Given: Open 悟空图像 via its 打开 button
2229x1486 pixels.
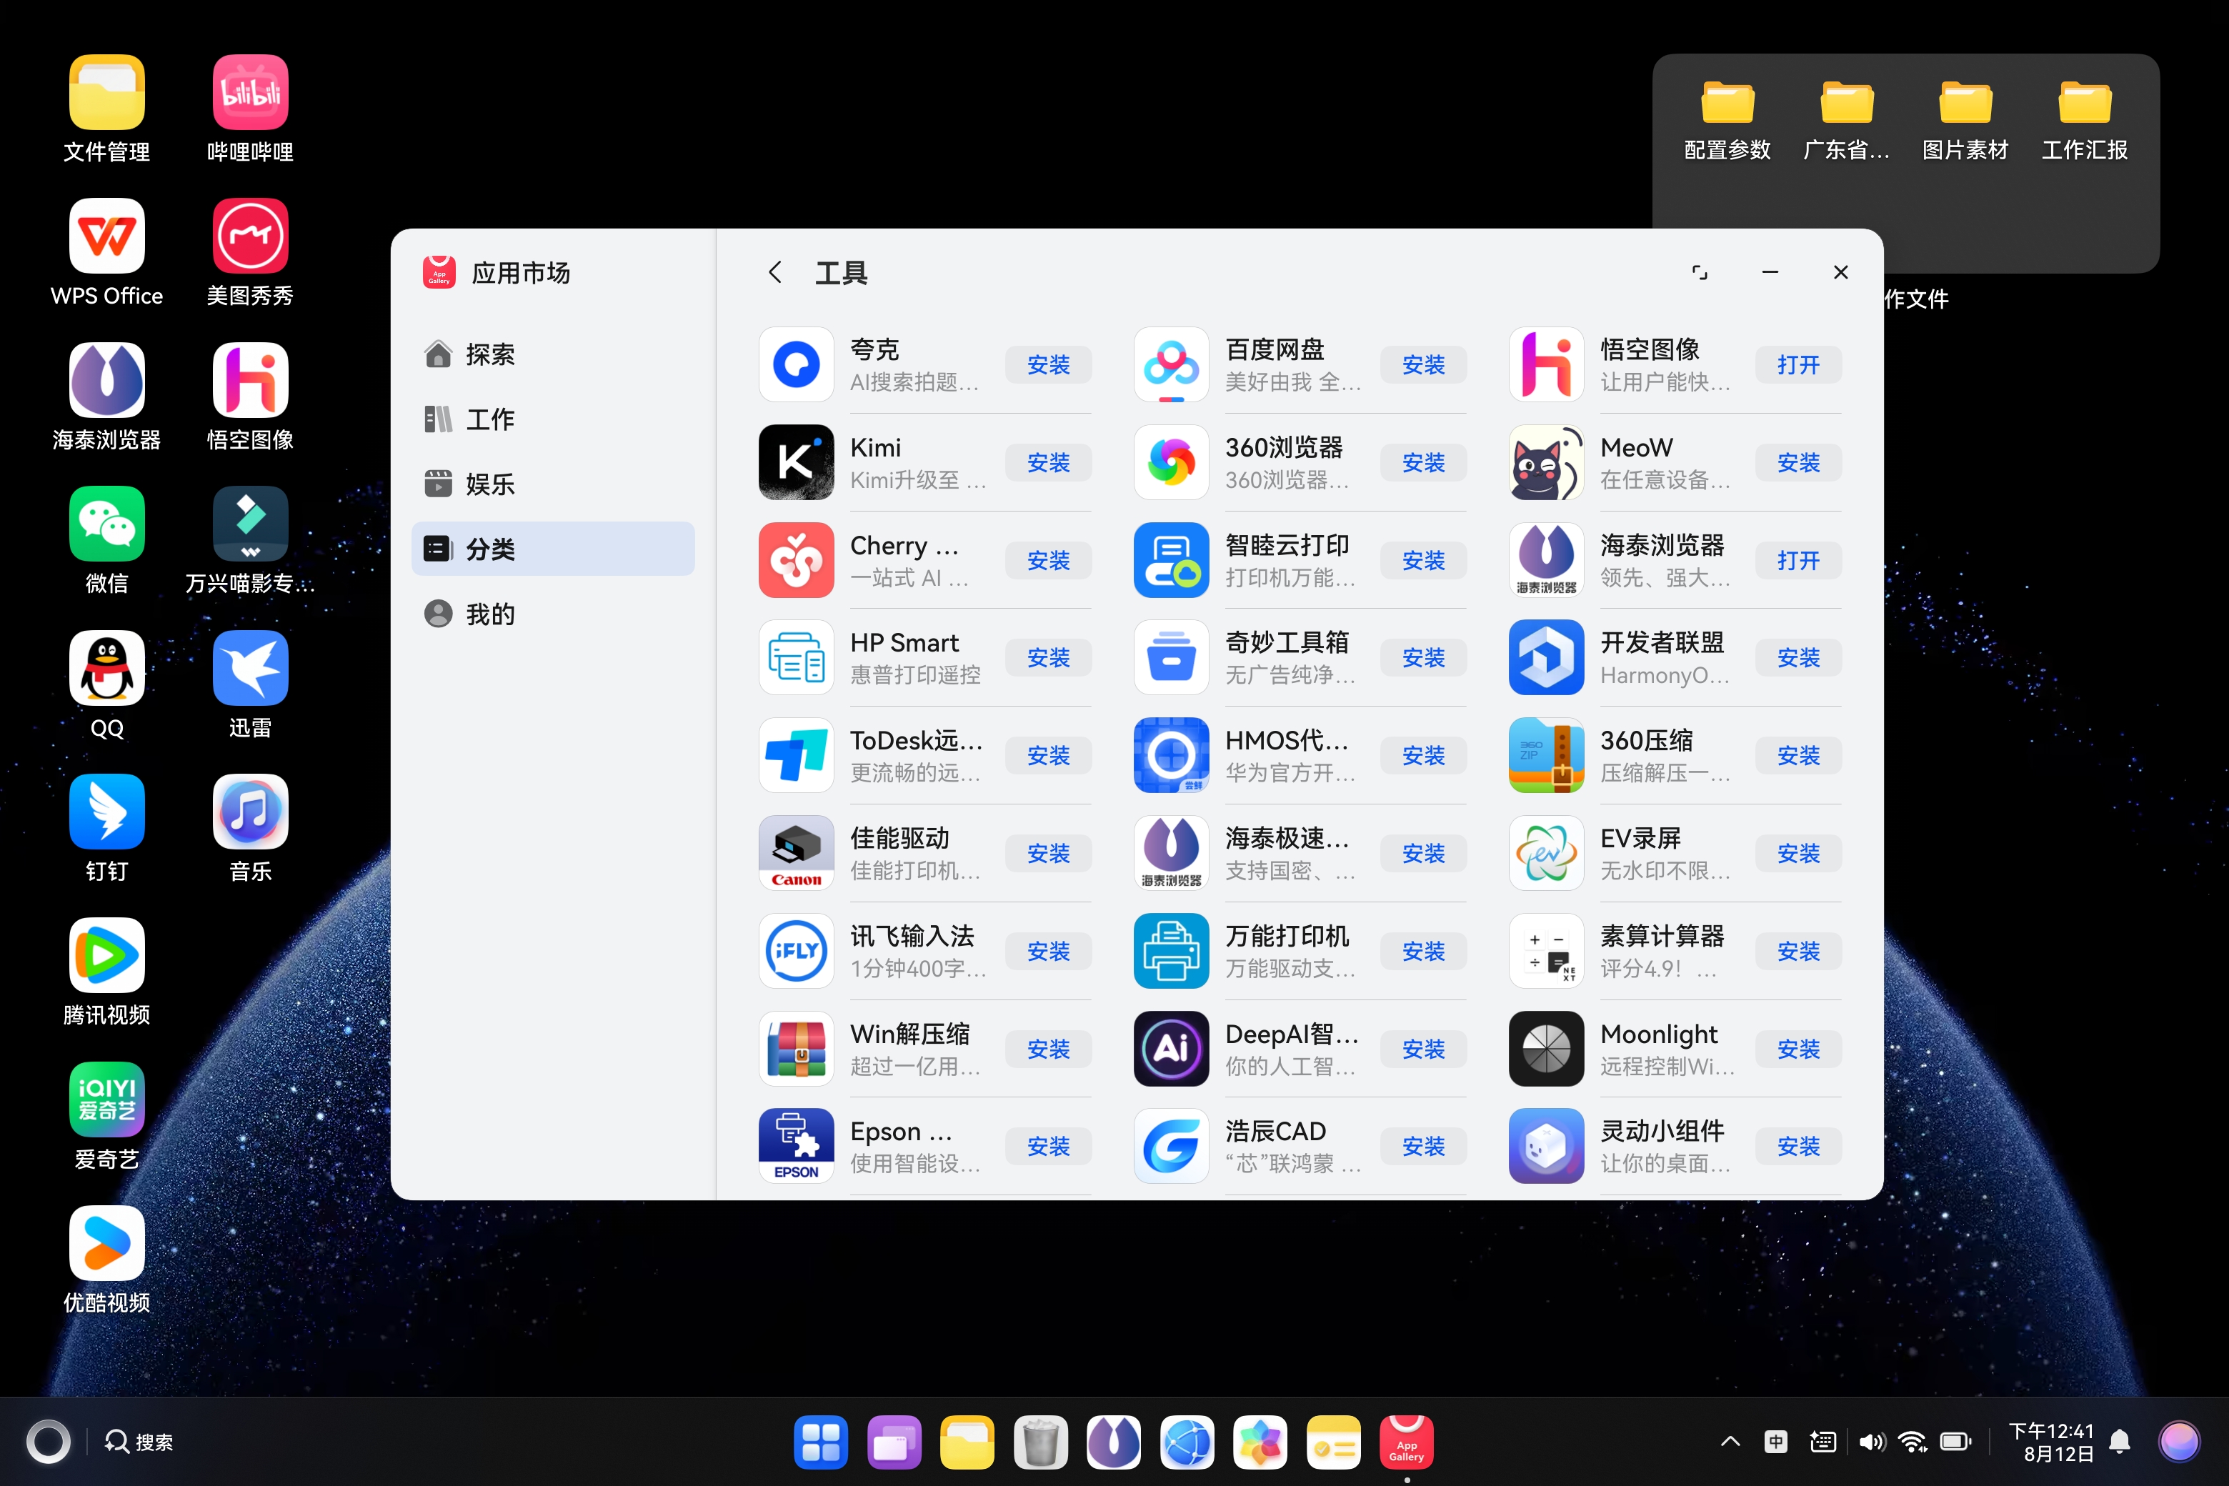Looking at the screenshot, I should [x=1799, y=365].
